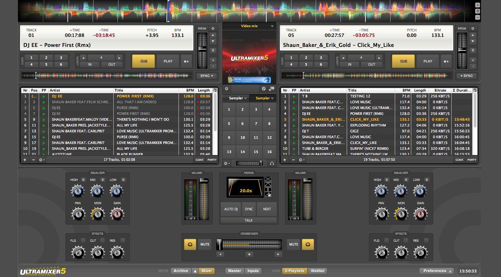The height and width of the screenshot is (277, 501).
Task: Open the Video mix dropdown
Action: (272, 26)
